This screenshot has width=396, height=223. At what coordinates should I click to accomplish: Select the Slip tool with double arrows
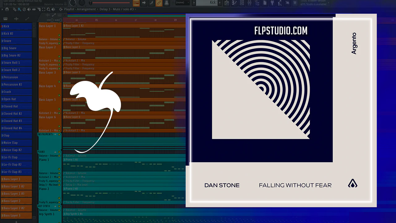pyautogui.click(x=33, y=9)
